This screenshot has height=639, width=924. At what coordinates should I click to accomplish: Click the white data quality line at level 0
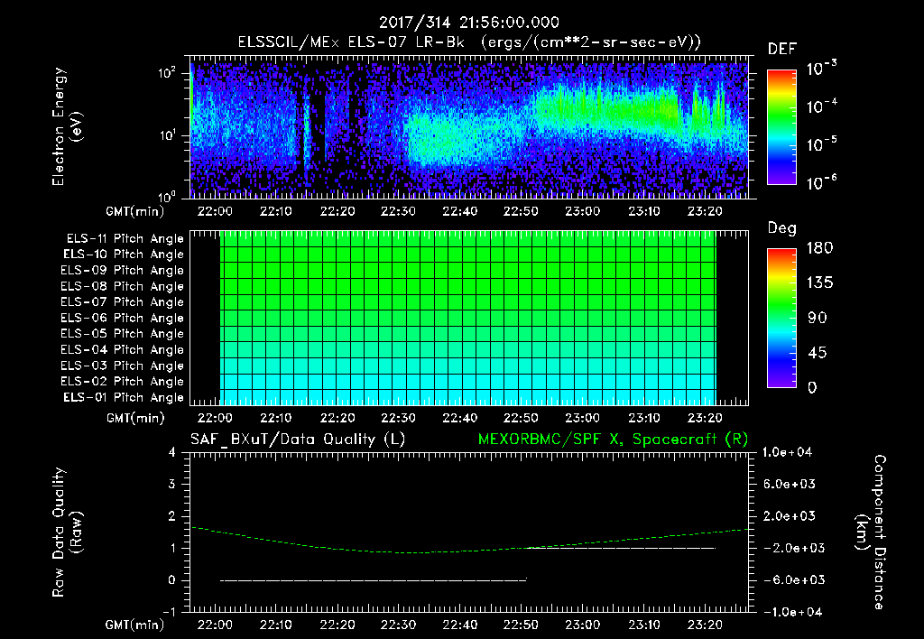(373, 580)
